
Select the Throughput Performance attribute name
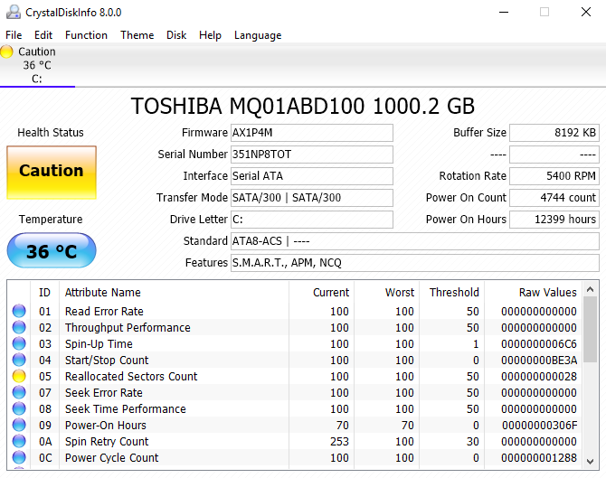(x=128, y=327)
